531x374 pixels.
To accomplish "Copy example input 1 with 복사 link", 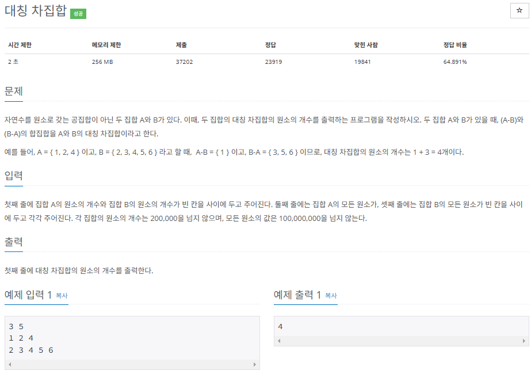I will click(x=62, y=296).
